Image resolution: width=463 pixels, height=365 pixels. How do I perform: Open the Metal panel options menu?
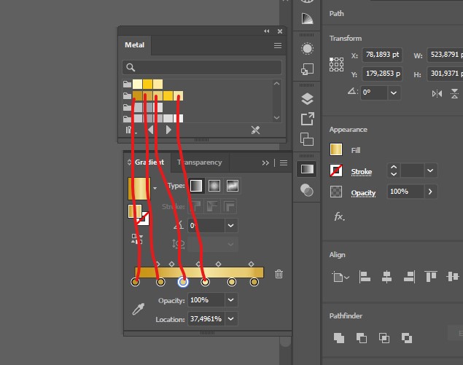(278, 45)
